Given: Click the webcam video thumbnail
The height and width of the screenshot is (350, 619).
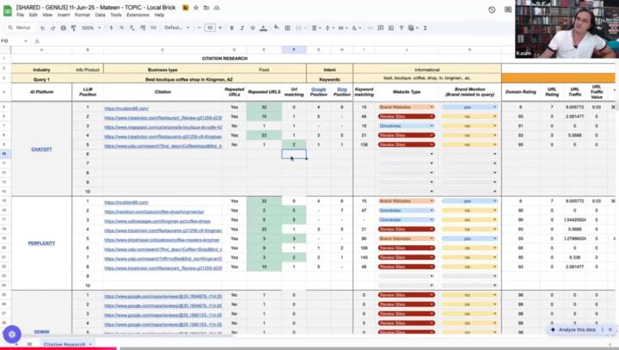Looking at the screenshot, I should 567,29.
